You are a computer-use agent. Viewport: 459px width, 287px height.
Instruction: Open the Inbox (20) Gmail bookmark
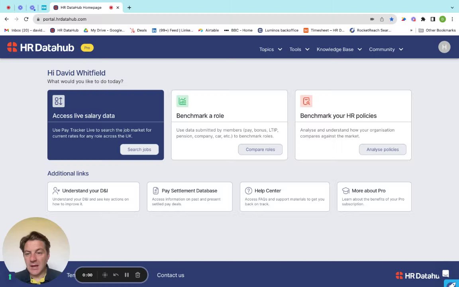(25, 30)
